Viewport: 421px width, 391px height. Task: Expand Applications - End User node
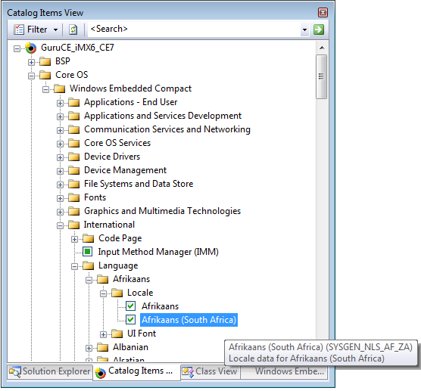click(60, 103)
